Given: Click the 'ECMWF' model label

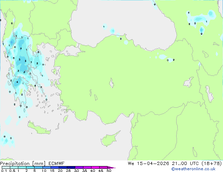Looking at the screenshot, I should 57,164.
